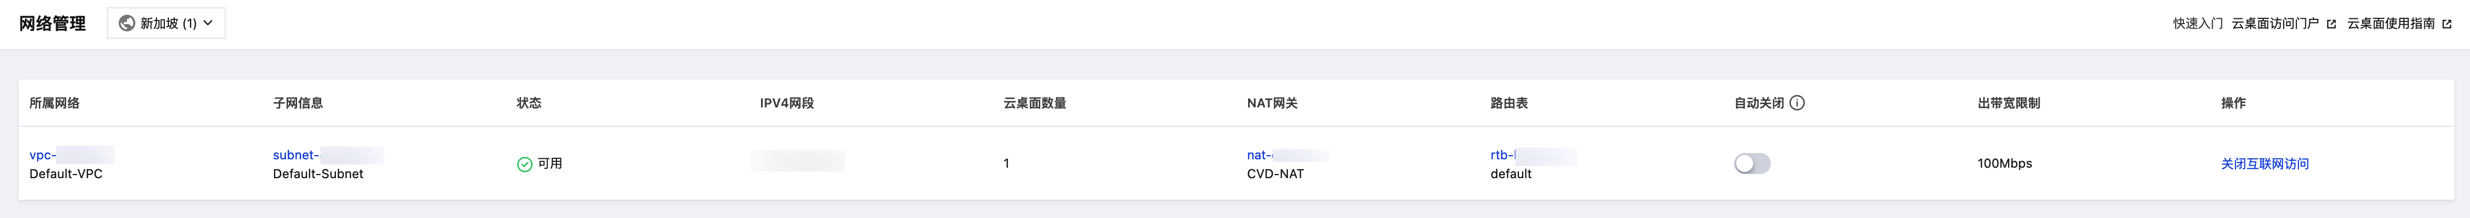Open 云桌面访问门户 portal link

2274,24
